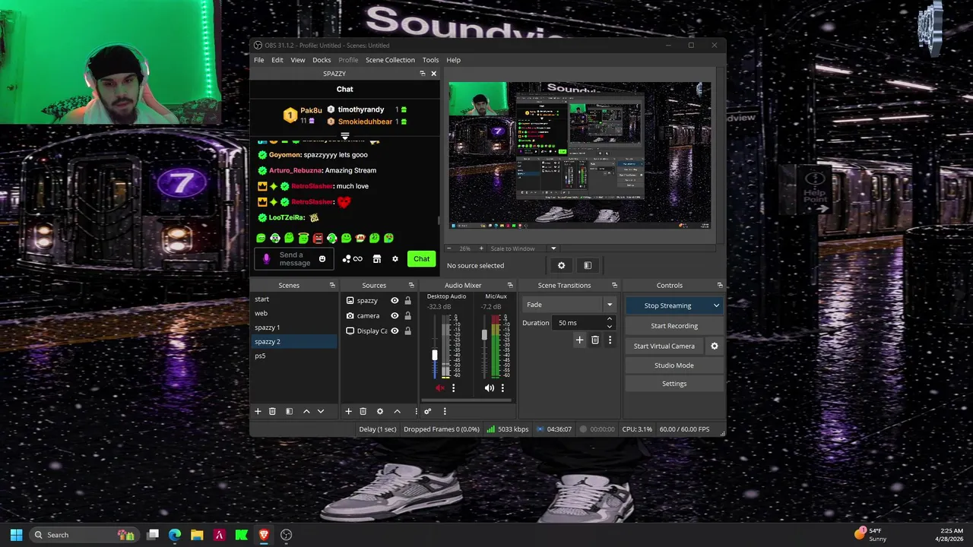Image resolution: width=973 pixels, height=547 pixels.
Task: Open virtual camera settings gear
Action: pos(714,346)
